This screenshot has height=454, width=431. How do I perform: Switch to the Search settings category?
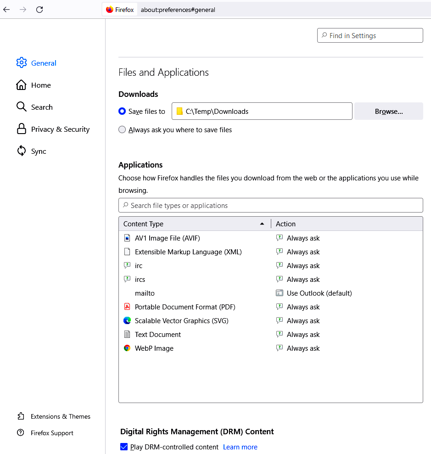tap(42, 107)
